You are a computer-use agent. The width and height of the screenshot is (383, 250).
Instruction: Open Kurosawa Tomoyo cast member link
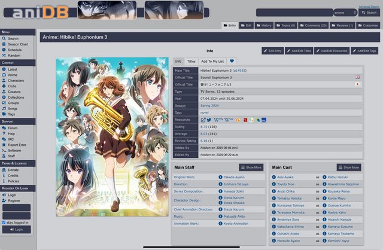pyautogui.click(x=291, y=206)
